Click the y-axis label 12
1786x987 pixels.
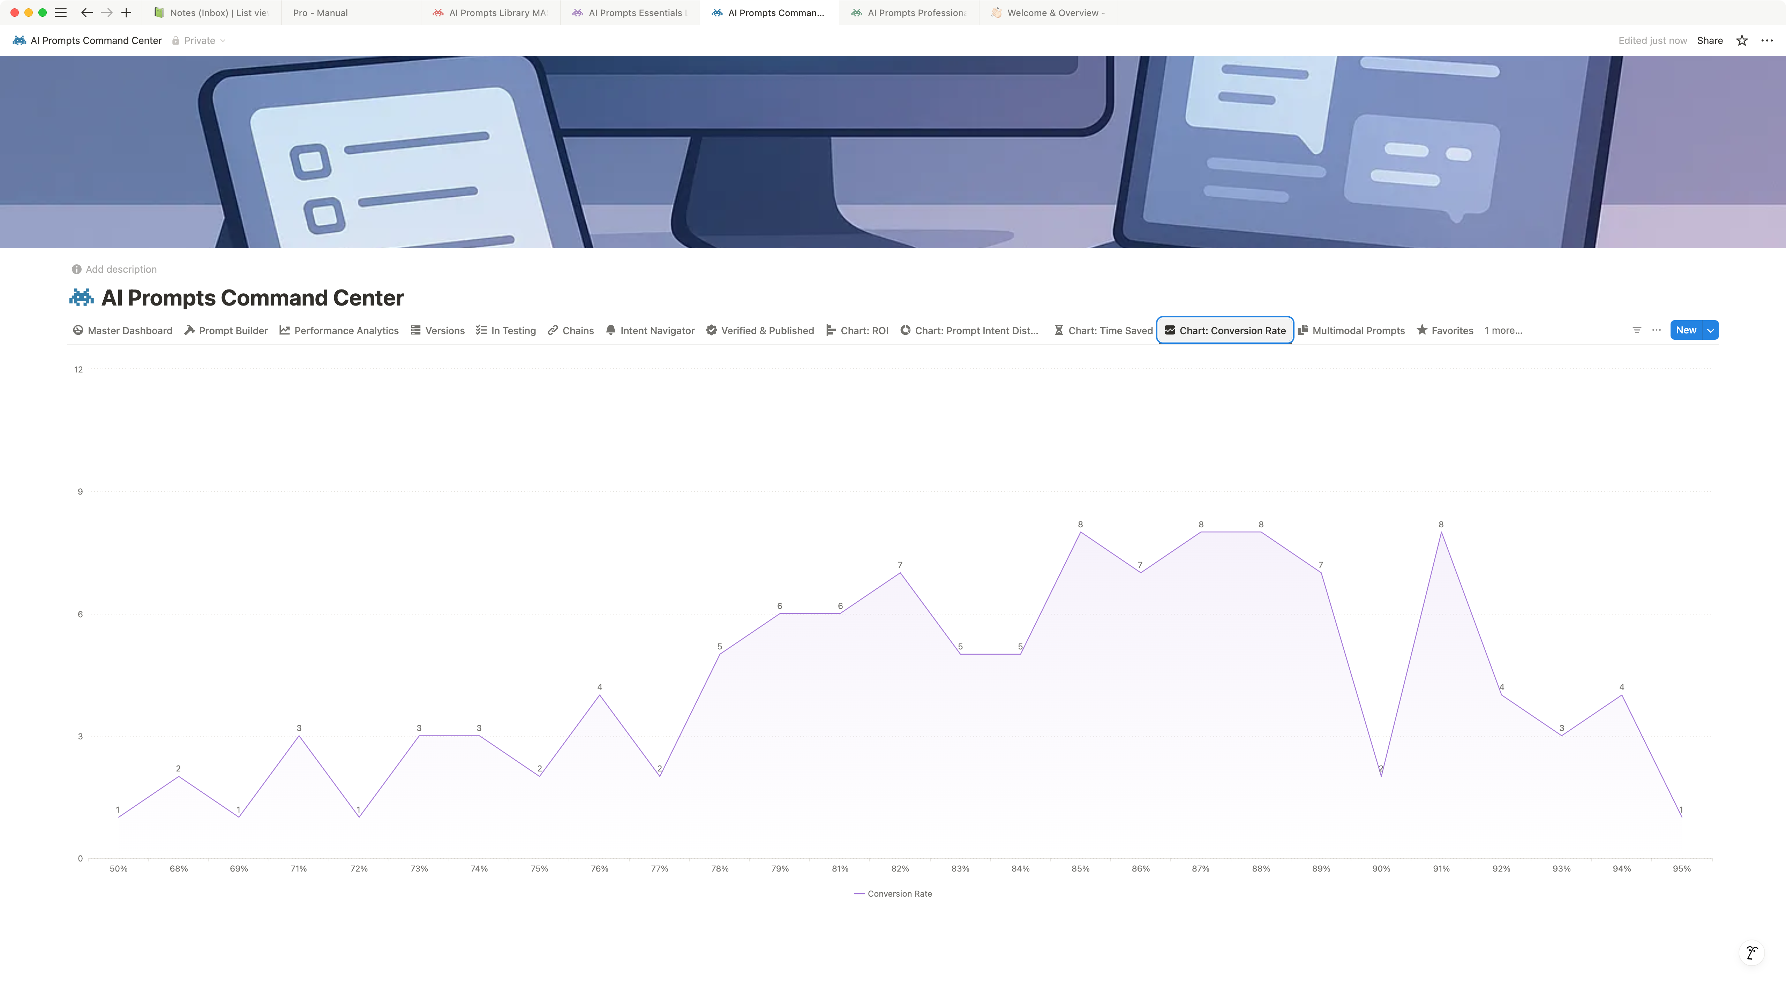(78, 369)
